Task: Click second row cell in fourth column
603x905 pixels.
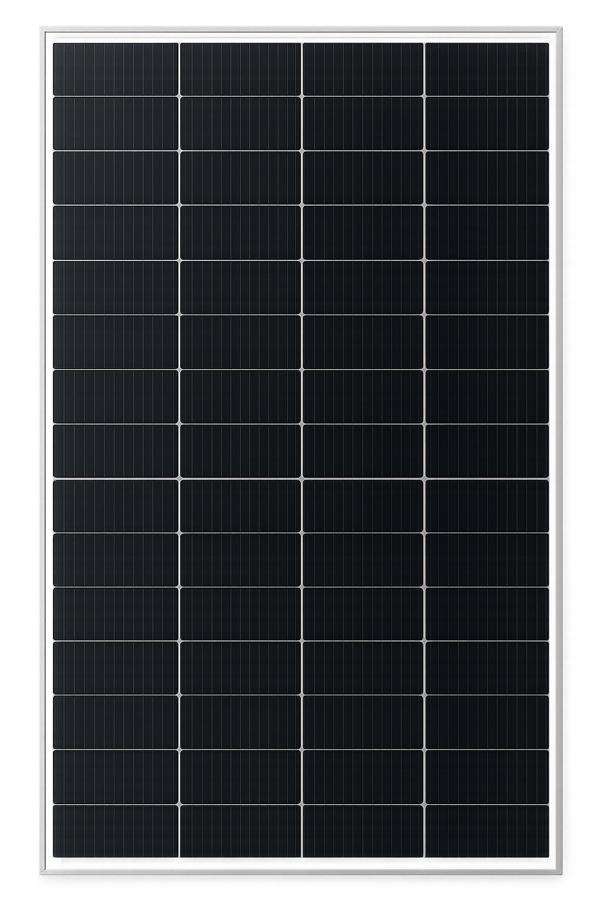Action: [x=486, y=124]
